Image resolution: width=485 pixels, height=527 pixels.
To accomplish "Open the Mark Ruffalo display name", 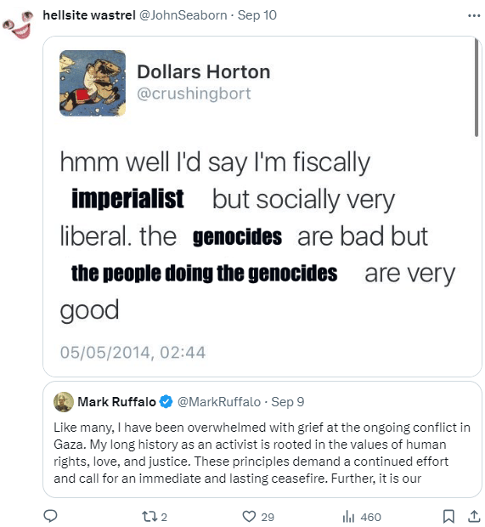I will (116, 402).
